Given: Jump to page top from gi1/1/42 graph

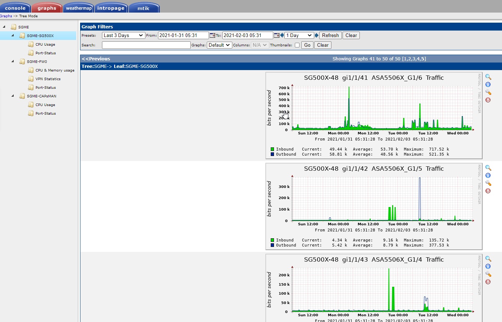Looking at the screenshot, I should tap(488, 191).
